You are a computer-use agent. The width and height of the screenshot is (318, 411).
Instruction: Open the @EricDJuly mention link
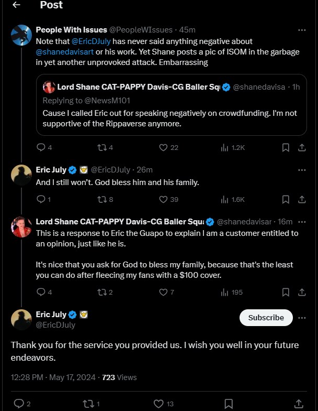click(91, 41)
